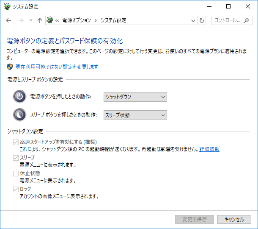Screen dimensions: 258x229
Task: Open the power button action dropdown
Action: coord(135,97)
